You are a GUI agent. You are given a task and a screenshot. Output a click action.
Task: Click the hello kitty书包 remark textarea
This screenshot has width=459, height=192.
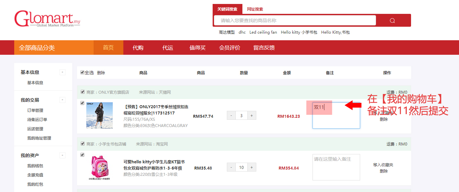[336, 167]
